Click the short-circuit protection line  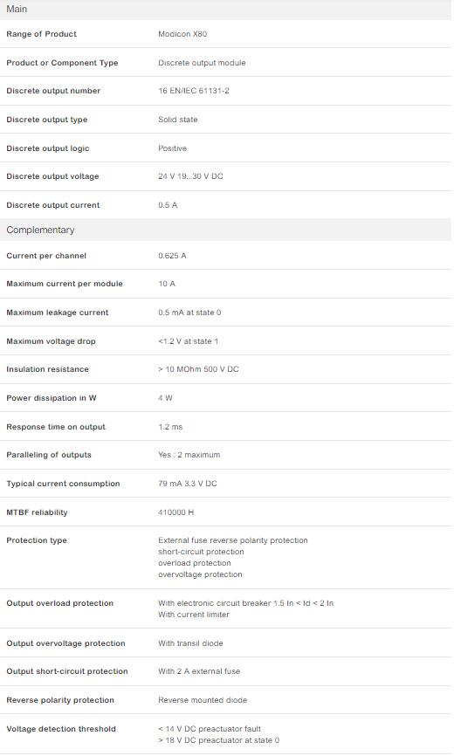pos(201,552)
